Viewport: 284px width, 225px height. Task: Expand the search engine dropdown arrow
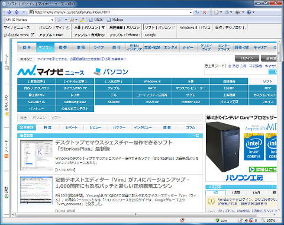point(66,20)
